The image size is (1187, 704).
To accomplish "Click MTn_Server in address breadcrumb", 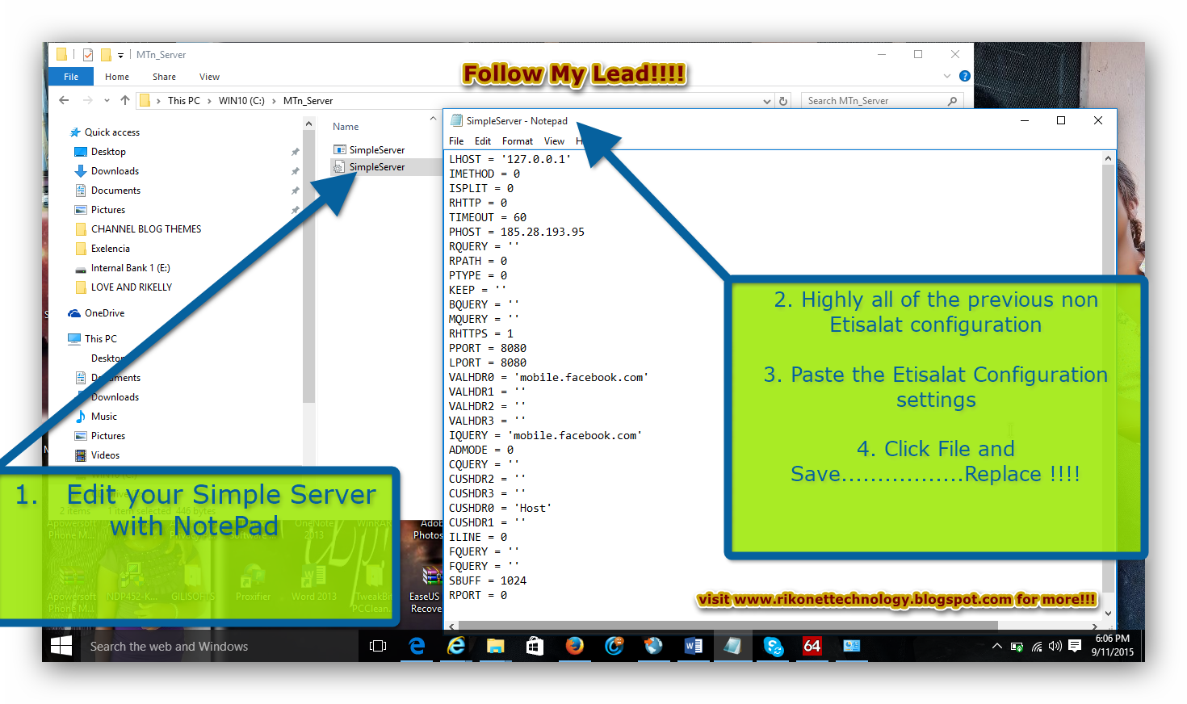I will [308, 101].
